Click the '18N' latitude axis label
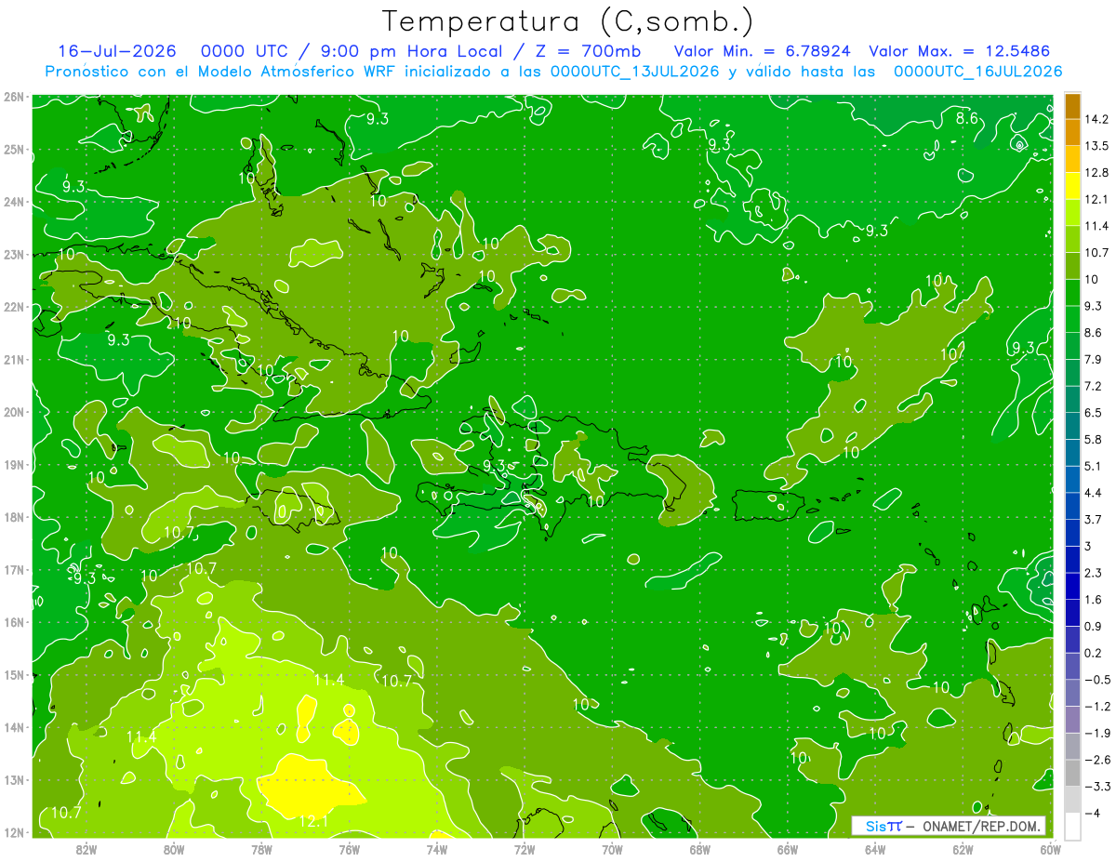The height and width of the screenshot is (862, 1116). click(x=13, y=517)
